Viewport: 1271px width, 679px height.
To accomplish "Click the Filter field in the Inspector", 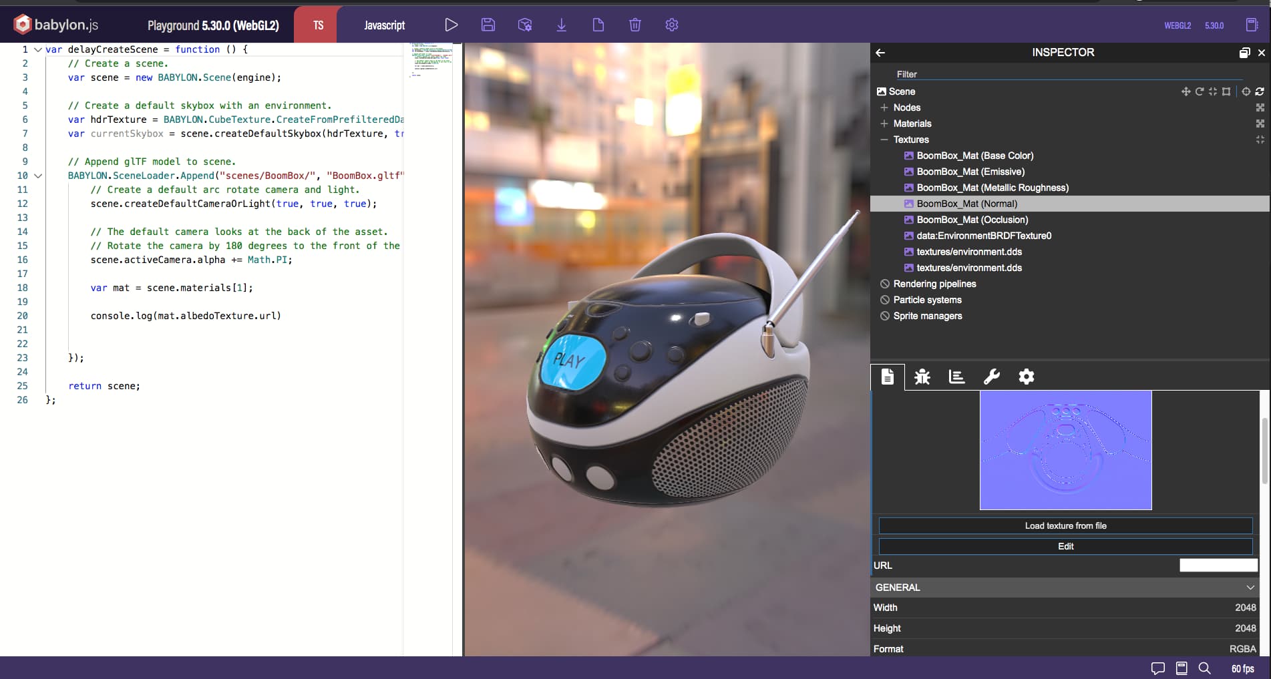I will tap(1069, 74).
